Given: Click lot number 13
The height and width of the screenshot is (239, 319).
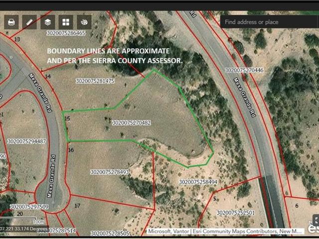Looking at the screenshot, I should (x=17, y=39).
